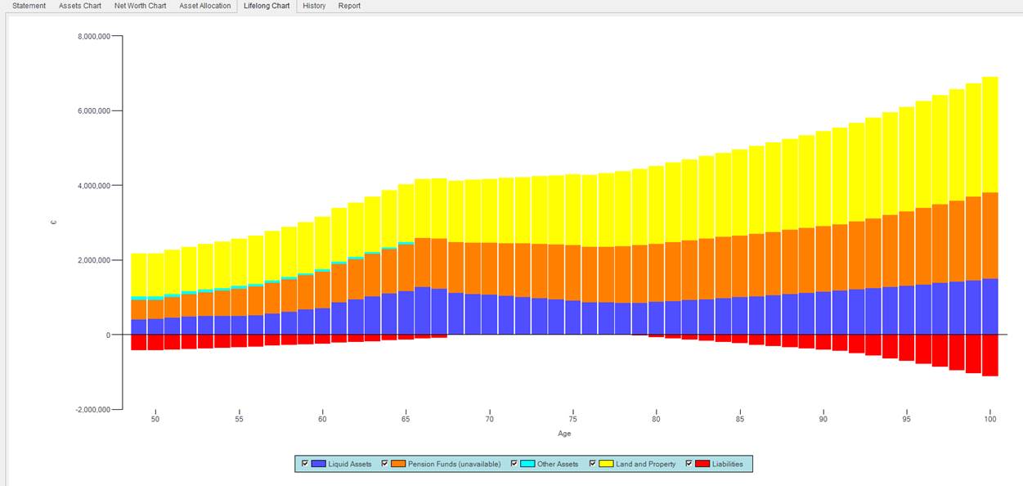Switch to the Report tab

[x=349, y=6]
